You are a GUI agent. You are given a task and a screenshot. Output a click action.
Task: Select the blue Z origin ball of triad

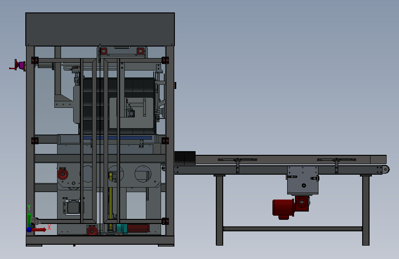pyautogui.click(x=29, y=230)
